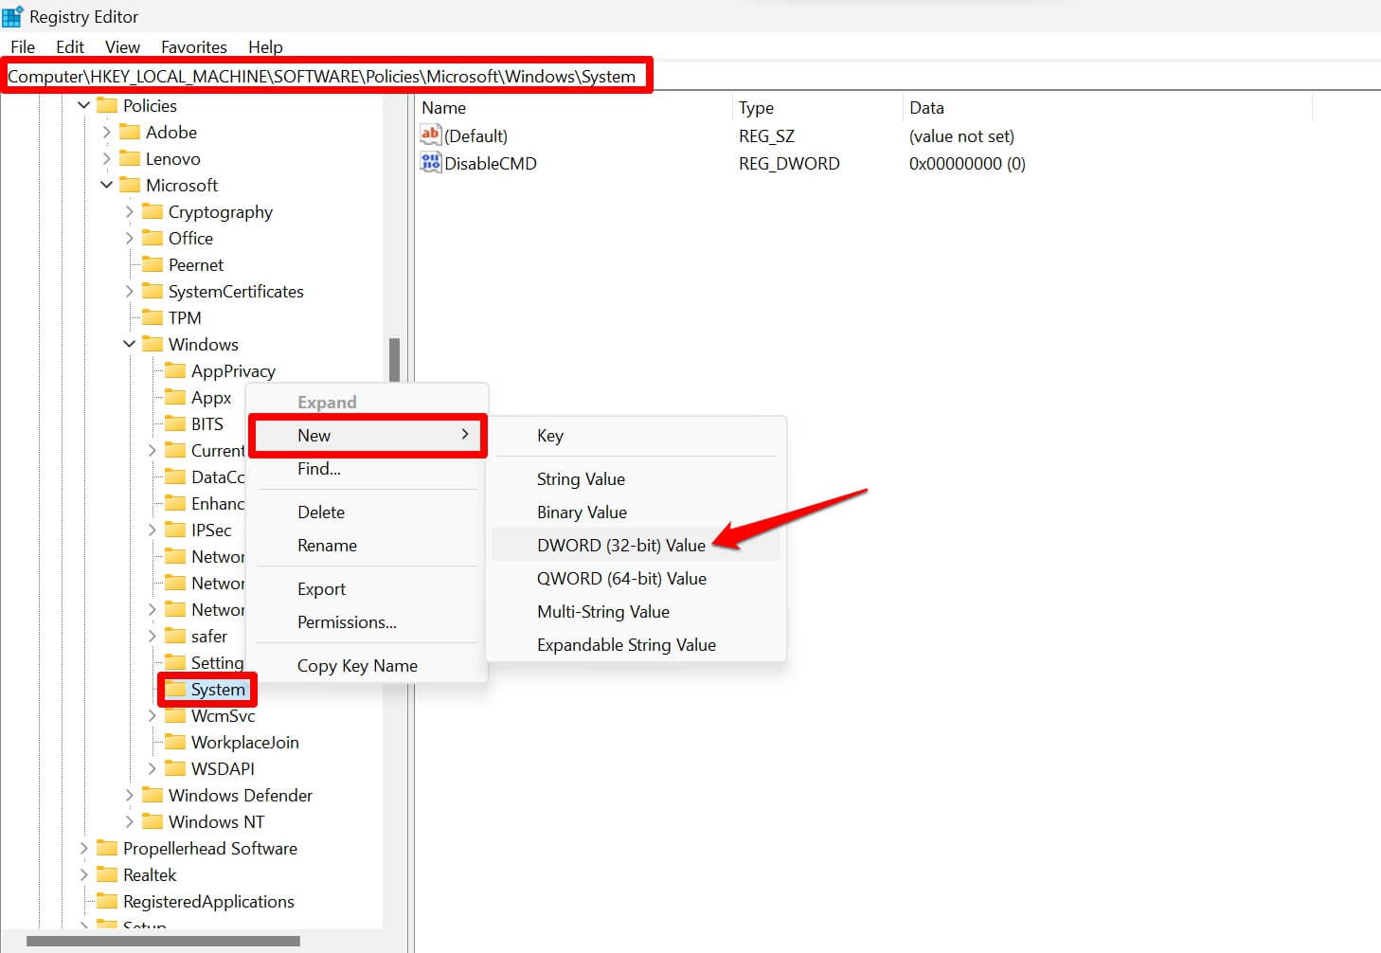Viewport: 1381px width, 953px height.
Task: Click the Type column header
Action: [x=817, y=107]
